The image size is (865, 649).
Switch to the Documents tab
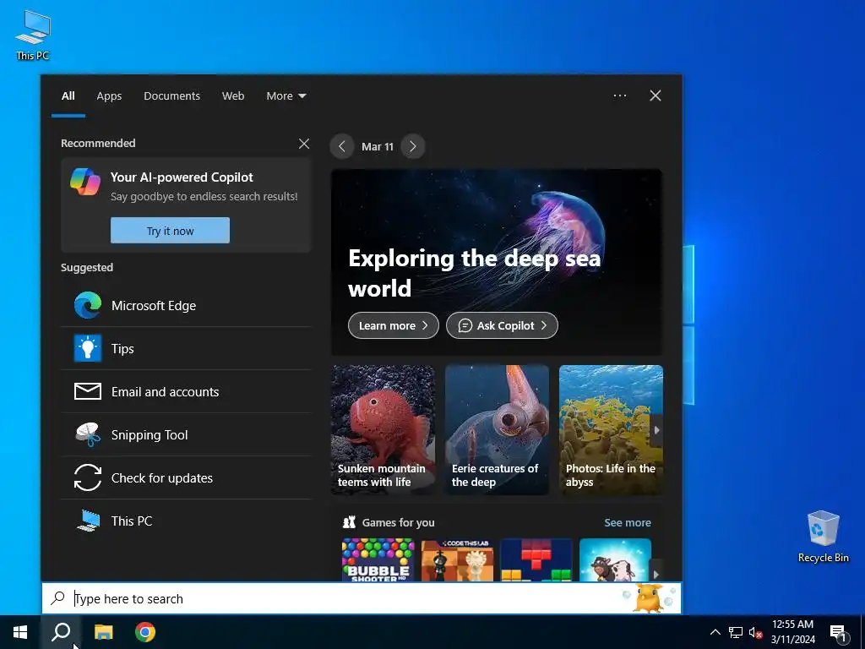click(x=171, y=95)
